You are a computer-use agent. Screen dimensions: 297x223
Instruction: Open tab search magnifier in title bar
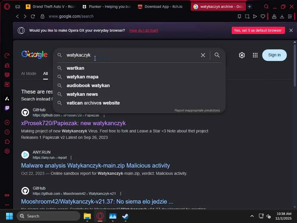[266, 7]
